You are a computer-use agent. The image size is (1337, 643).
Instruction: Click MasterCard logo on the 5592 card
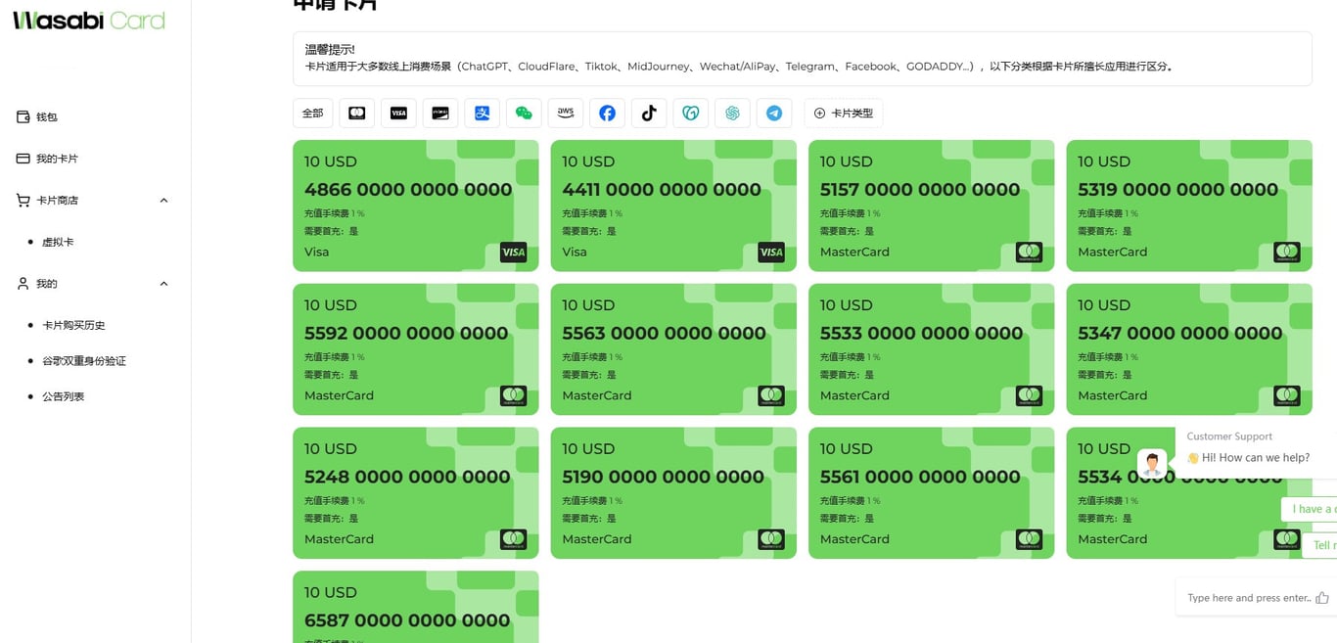coord(513,396)
